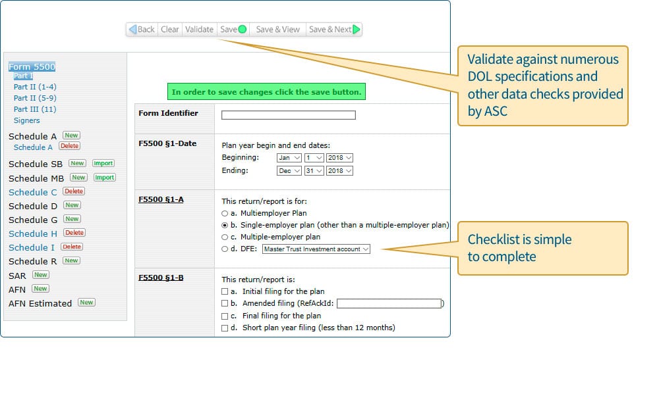
Task: Open Ending day dropdown (31)
Action: (x=314, y=171)
